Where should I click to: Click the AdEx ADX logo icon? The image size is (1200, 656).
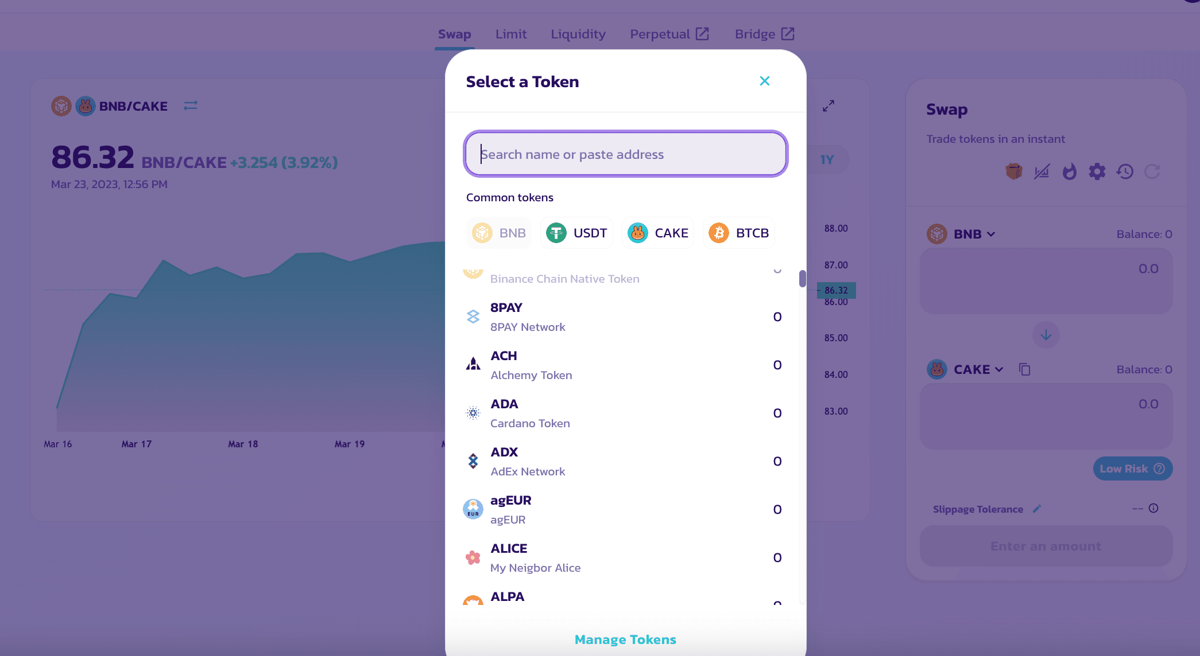tap(473, 461)
